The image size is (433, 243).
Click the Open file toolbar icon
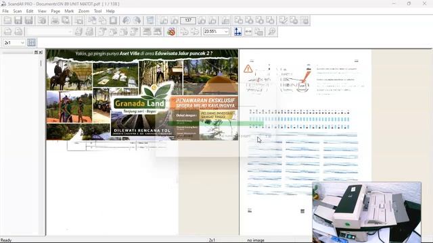[7, 20]
